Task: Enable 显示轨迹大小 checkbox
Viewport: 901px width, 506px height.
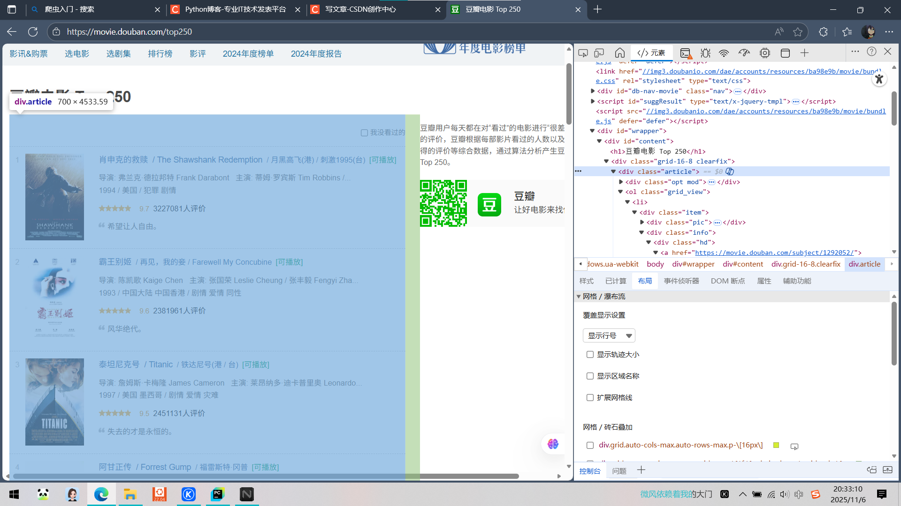Action: [590, 355]
